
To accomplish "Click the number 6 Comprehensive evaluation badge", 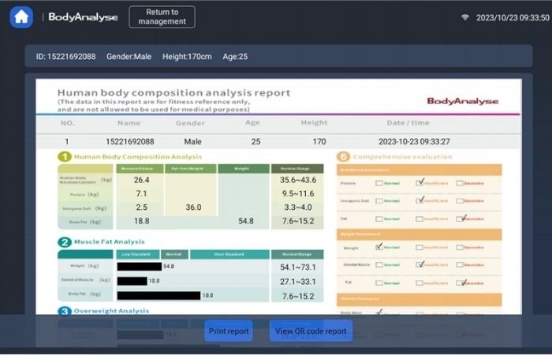I will coord(343,156).
